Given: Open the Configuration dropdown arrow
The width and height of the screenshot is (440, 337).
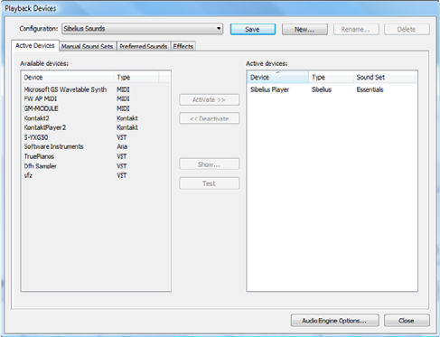Looking at the screenshot, I should pos(219,29).
